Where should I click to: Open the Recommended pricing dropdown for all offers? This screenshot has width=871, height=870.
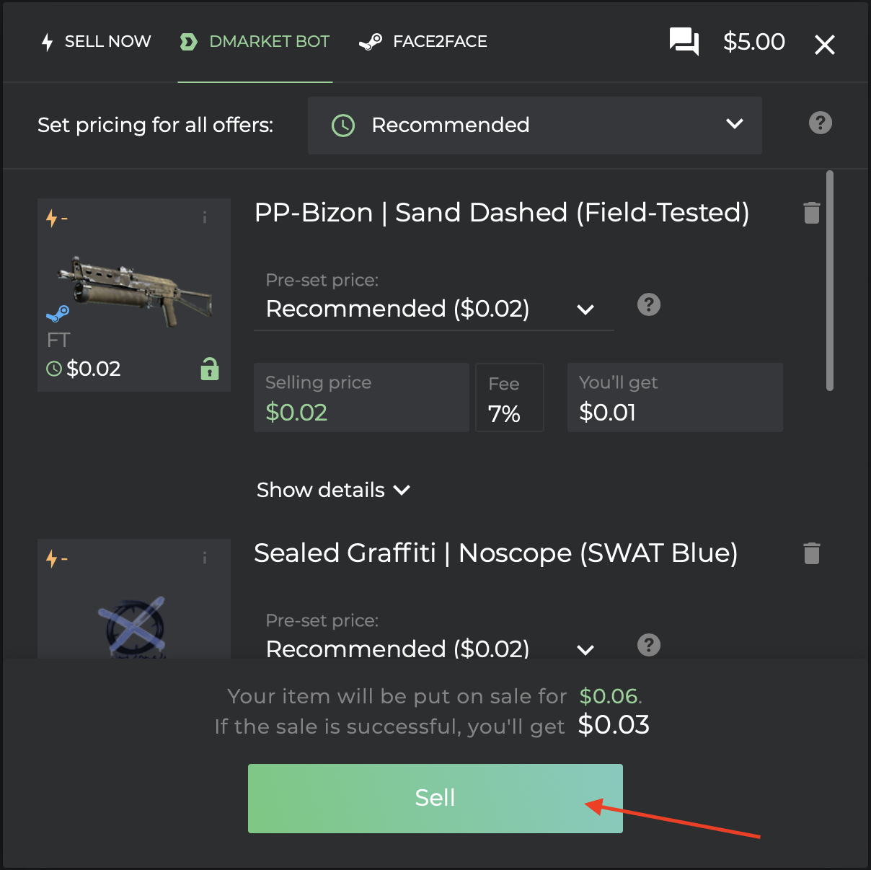tap(535, 126)
